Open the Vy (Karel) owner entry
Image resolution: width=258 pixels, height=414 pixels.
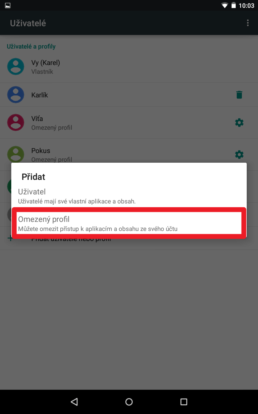pyautogui.click(x=129, y=67)
